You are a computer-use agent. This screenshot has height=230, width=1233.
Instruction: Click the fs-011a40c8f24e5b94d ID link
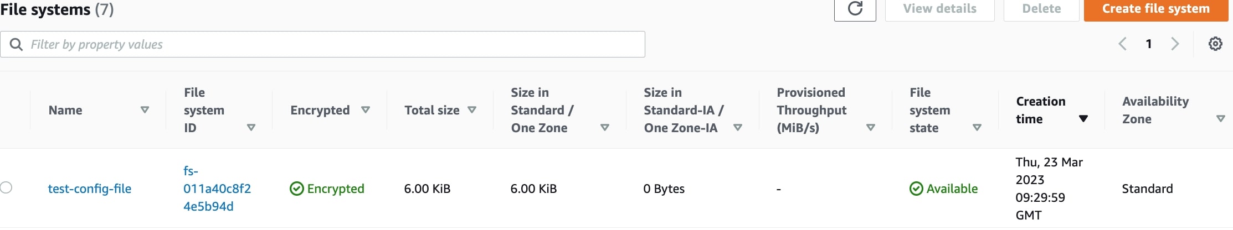(x=217, y=189)
